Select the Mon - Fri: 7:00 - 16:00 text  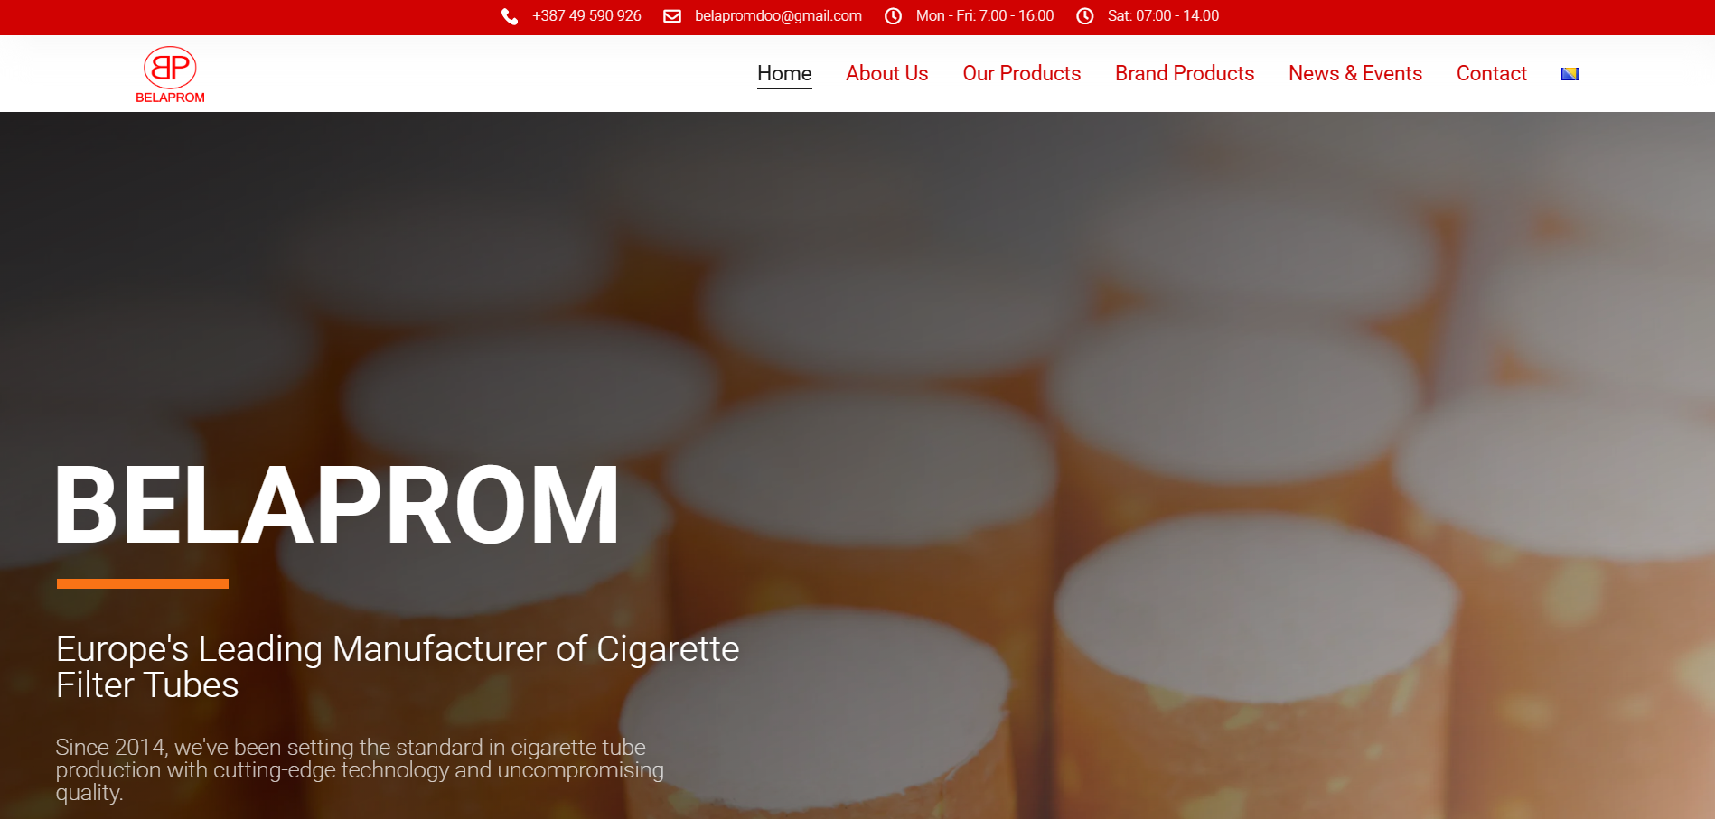point(985,16)
